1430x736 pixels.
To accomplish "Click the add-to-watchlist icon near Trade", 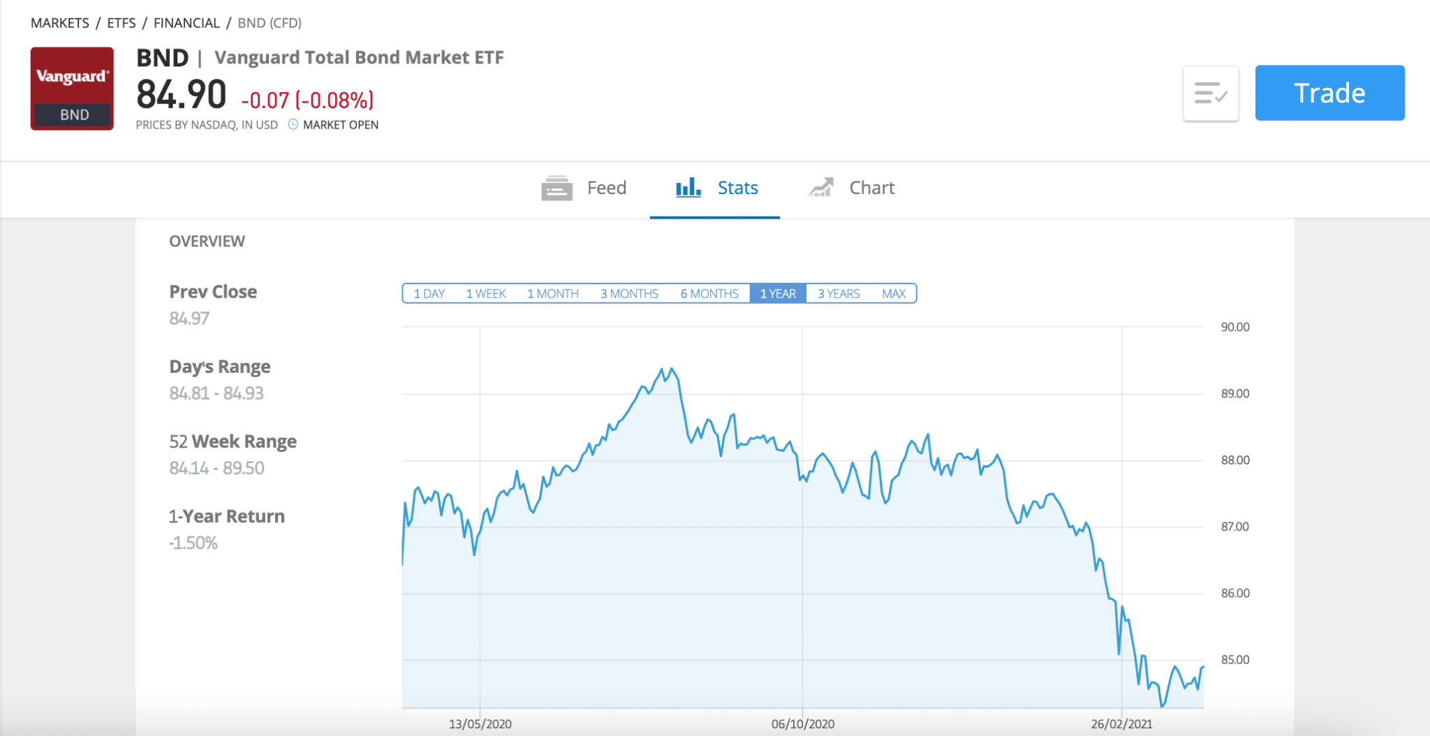I will (1211, 93).
